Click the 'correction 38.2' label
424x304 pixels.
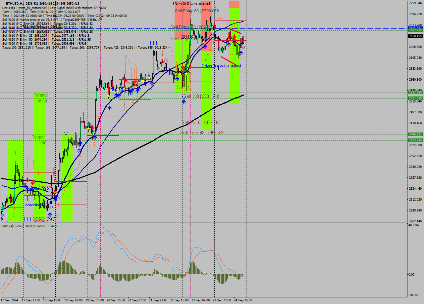37,189
